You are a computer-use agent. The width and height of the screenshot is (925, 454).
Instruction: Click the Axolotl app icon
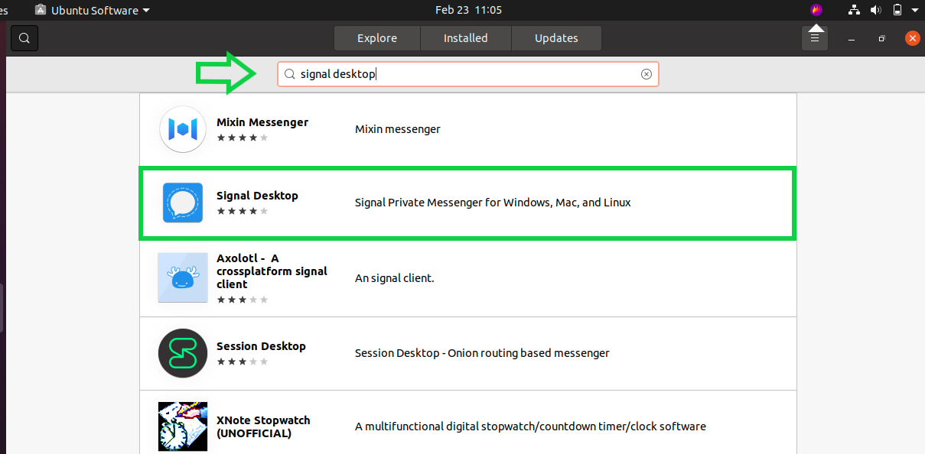coord(183,277)
